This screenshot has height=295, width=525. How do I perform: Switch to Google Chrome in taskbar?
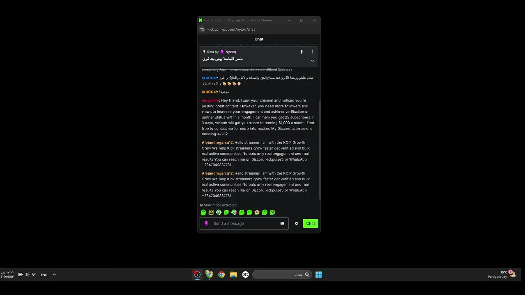click(x=221, y=275)
